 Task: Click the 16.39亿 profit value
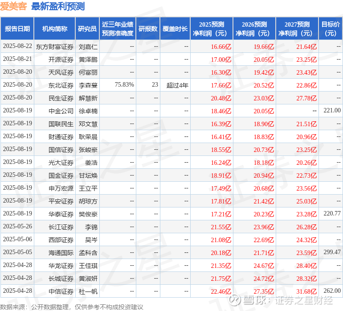click(221, 124)
